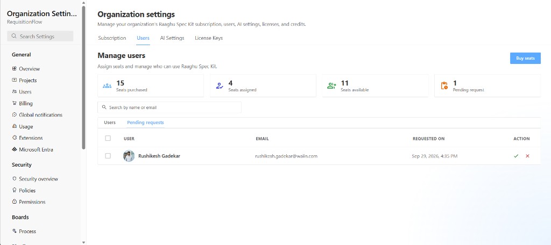Click the REQUESTED ON column header
This screenshot has width=551, height=245.
click(428, 139)
